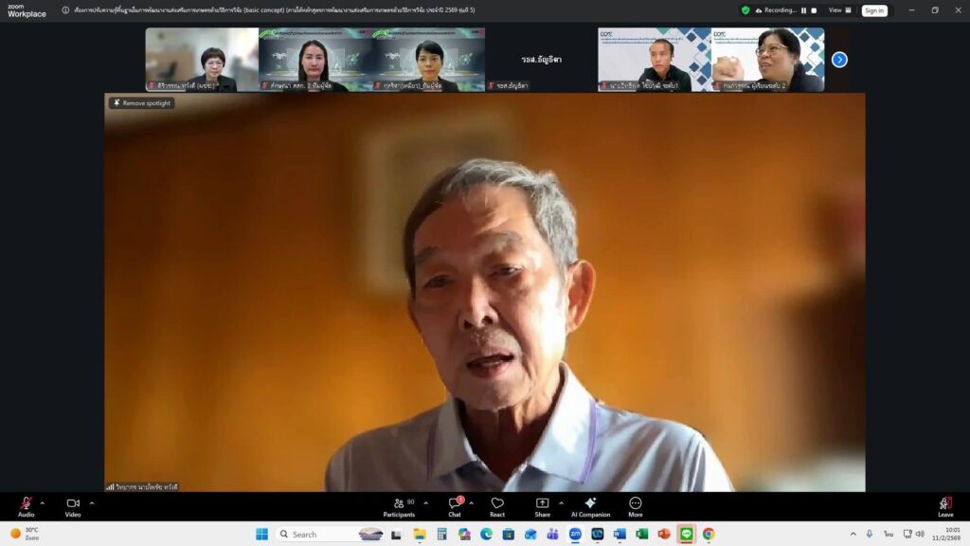Click the Share screen icon
This screenshot has height=546, width=970.
pyautogui.click(x=542, y=503)
